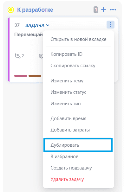Click the yellow status circle icon
The image size is (124, 192).
coord(11,10)
